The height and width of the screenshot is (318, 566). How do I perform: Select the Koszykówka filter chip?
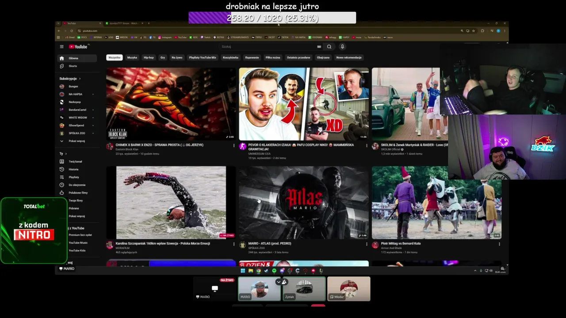click(x=230, y=57)
